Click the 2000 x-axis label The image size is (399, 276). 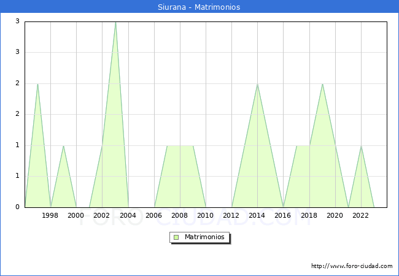tap(76, 215)
